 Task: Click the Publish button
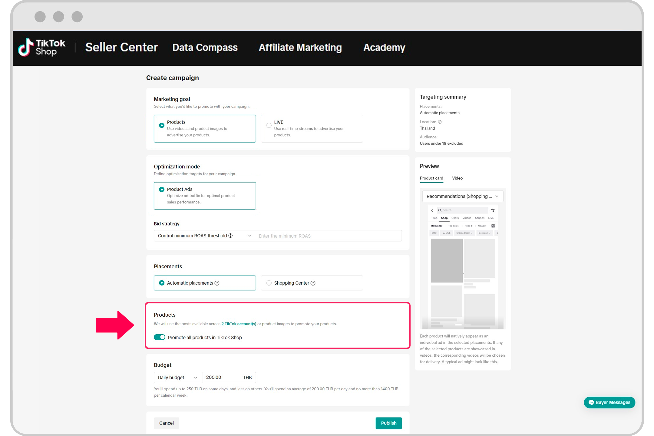[x=388, y=423]
